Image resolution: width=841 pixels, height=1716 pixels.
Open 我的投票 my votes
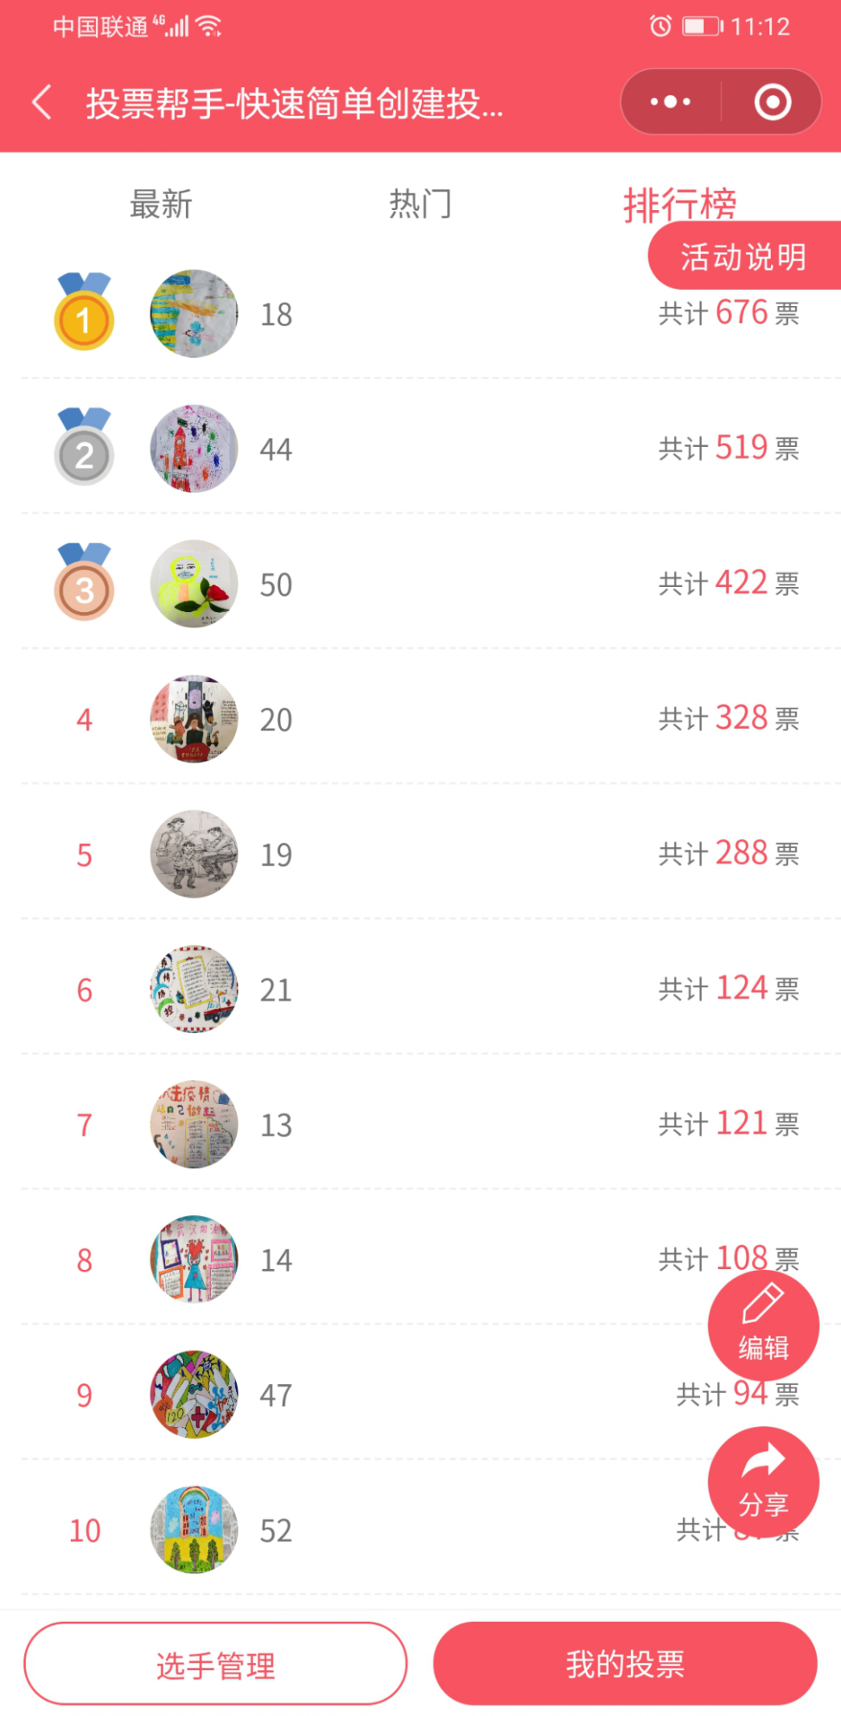[x=625, y=1664]
